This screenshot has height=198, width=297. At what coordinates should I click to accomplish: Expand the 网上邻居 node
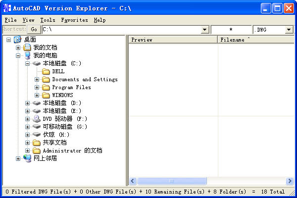tap(18, 158)
